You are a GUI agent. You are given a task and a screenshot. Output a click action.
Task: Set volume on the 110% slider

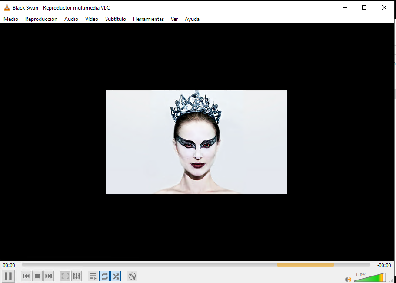tap(370, 277)
